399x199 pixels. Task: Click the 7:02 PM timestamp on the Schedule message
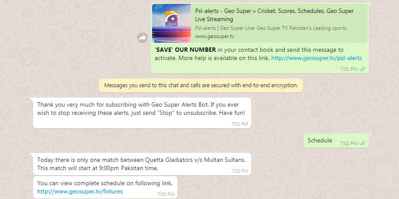(x=349, y=143)
